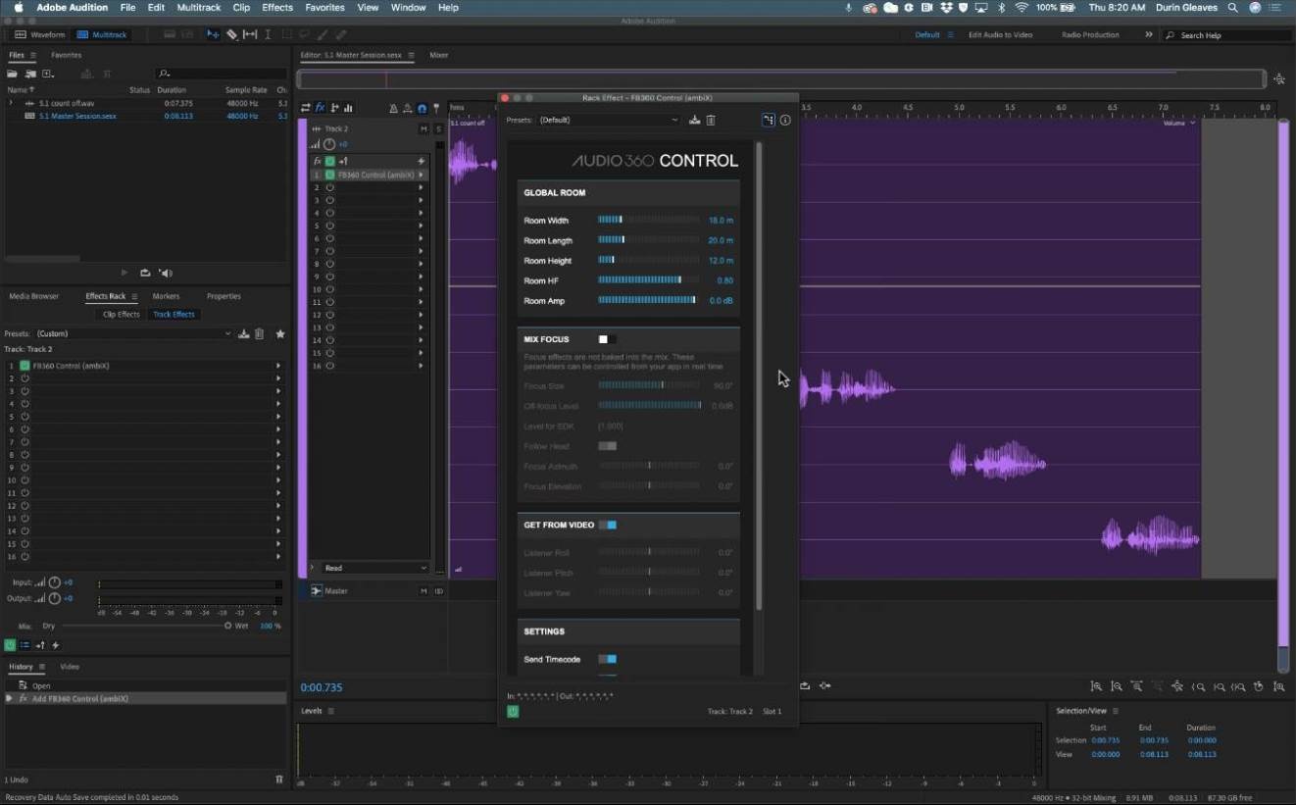Enable the Mix Focus switch
Screen dimensions: 1296x805
coord(607,339)
